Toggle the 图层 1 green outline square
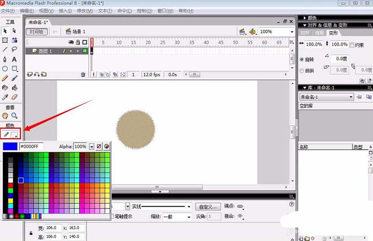 point(85,51)
